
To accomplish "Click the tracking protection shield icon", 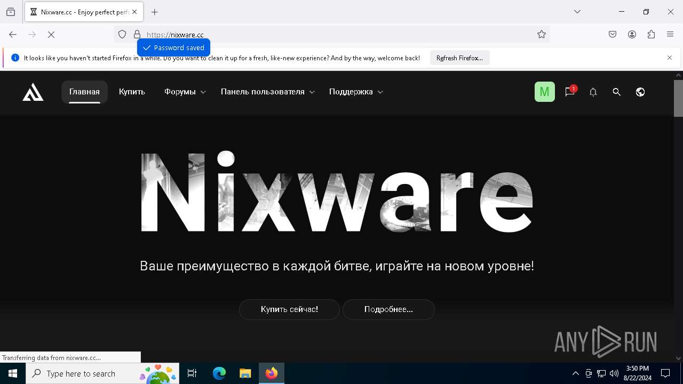I will tap(122, 34).
